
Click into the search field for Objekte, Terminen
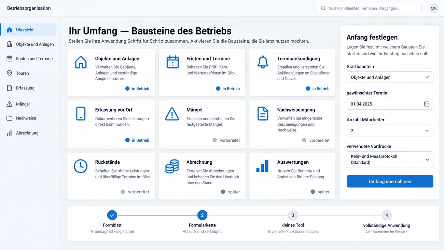pyautogui.click(x=369, y=8)
